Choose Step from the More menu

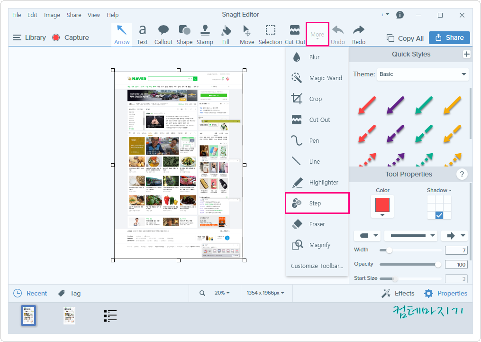(317, 203)
